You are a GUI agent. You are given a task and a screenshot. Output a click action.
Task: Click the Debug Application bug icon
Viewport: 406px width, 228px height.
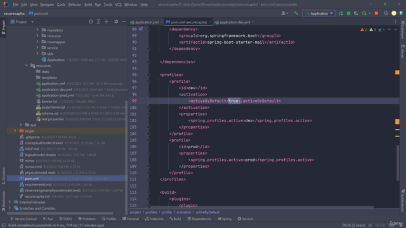[x=348, y=13]
